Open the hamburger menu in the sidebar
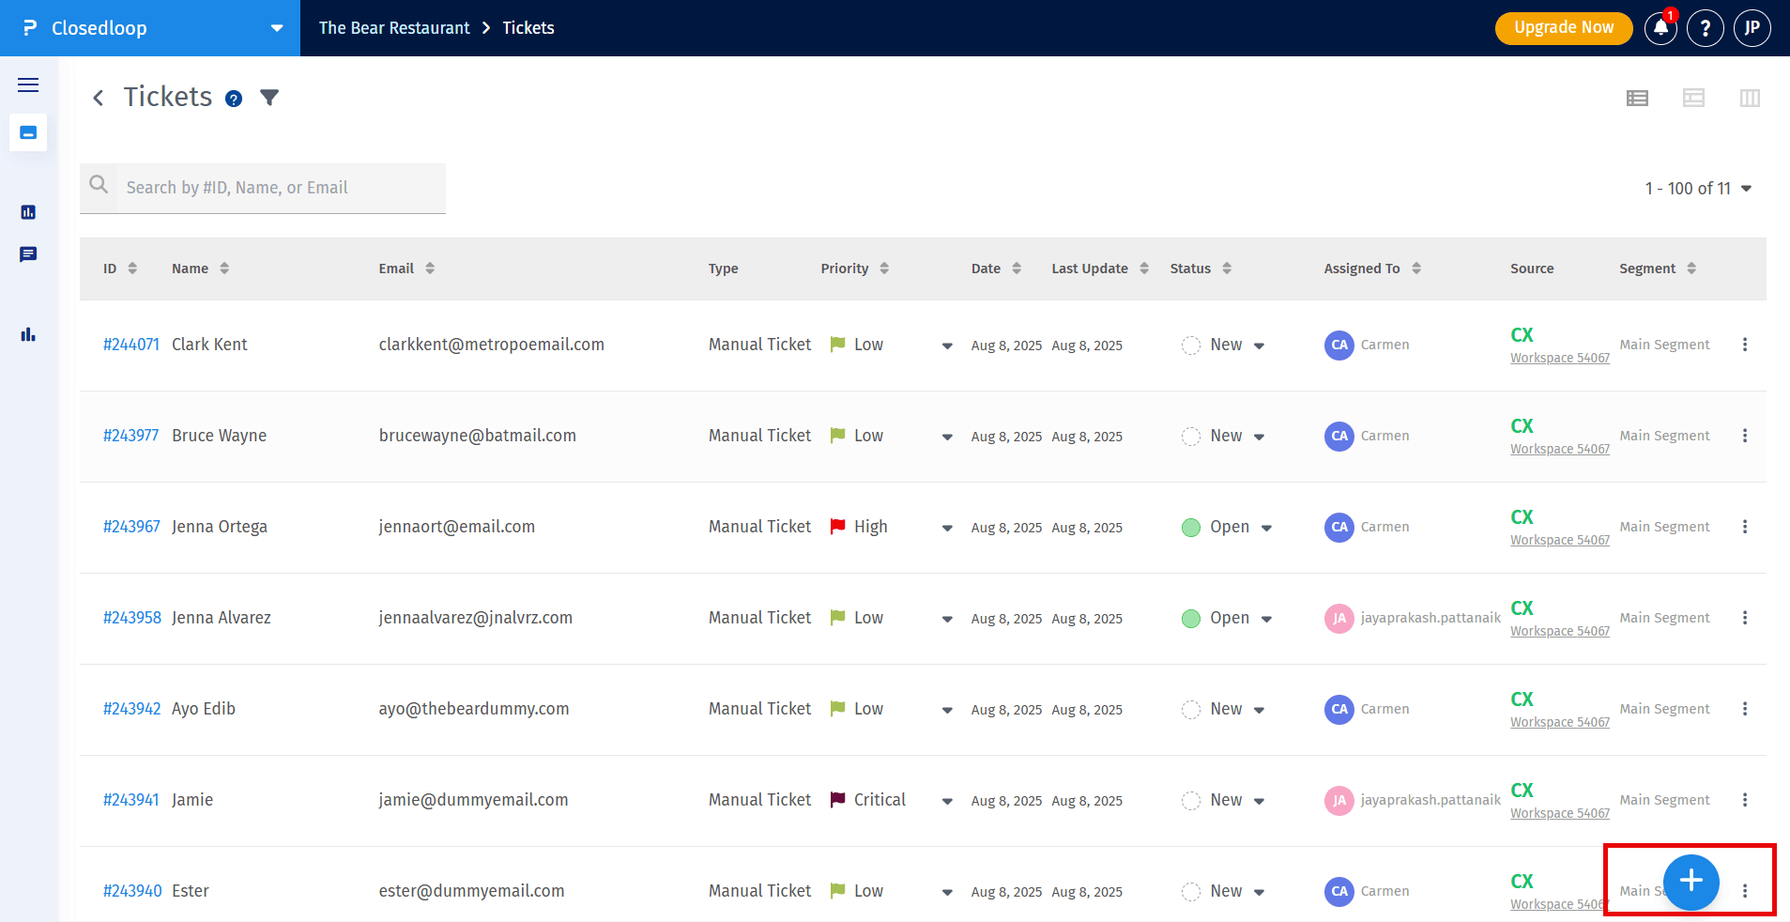 point(28,85)
